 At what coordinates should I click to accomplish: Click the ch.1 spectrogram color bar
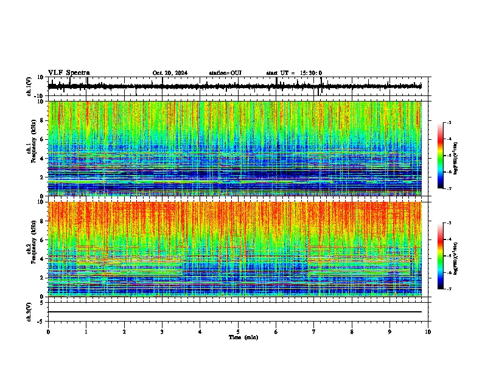441,156
